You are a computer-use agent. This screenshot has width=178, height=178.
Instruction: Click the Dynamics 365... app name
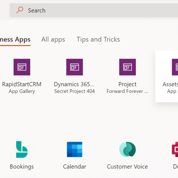click(x=74, y=84)
